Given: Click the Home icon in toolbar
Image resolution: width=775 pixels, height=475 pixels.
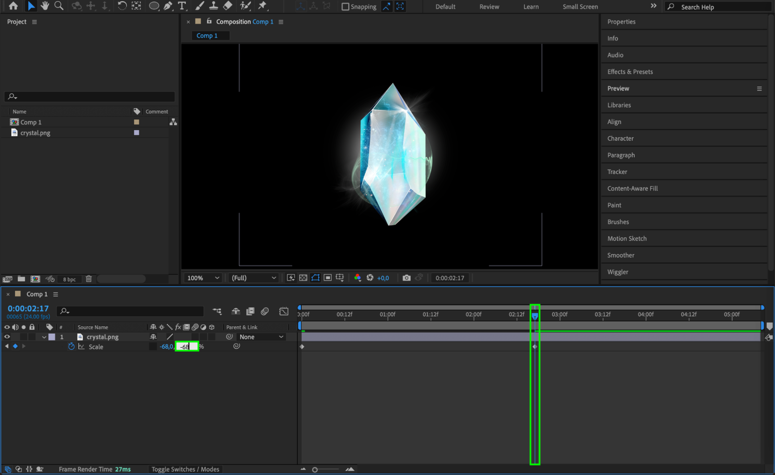Looking at the screenshot, I should 13,6.
